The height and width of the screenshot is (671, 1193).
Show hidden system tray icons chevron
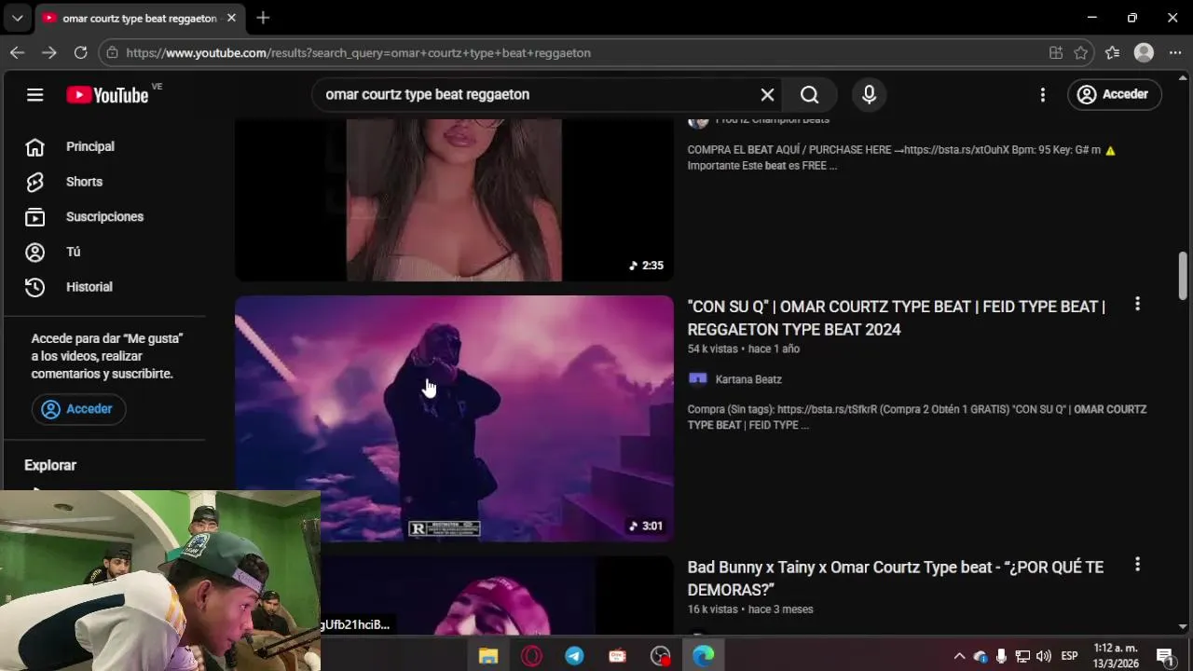click(x=959, y=656)
